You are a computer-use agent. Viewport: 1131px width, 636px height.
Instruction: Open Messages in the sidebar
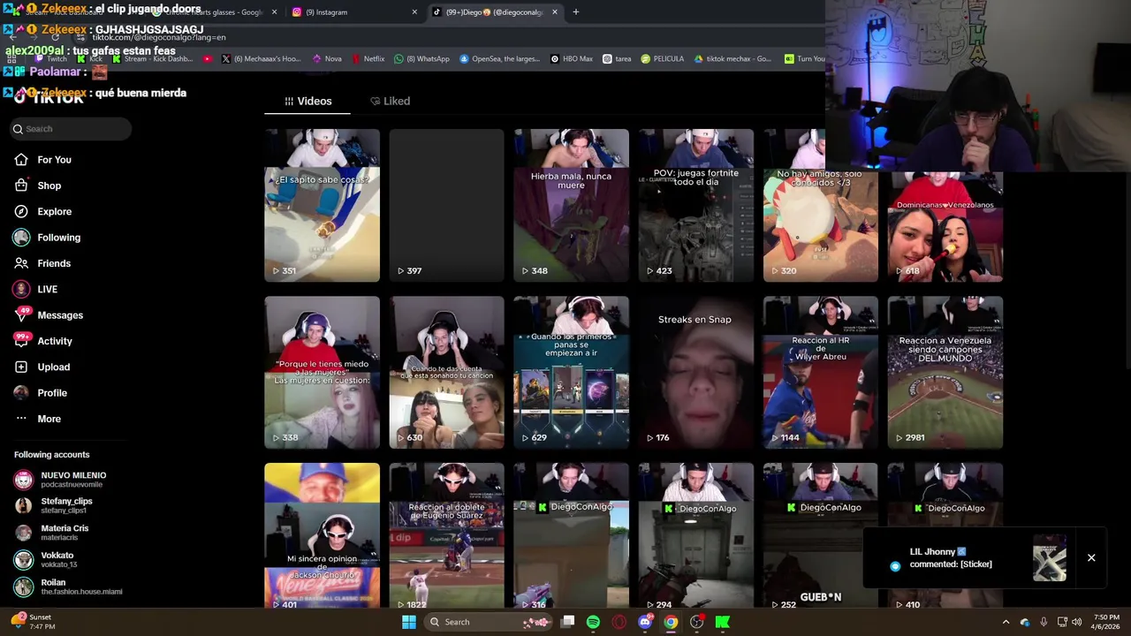tap(49, 315)
